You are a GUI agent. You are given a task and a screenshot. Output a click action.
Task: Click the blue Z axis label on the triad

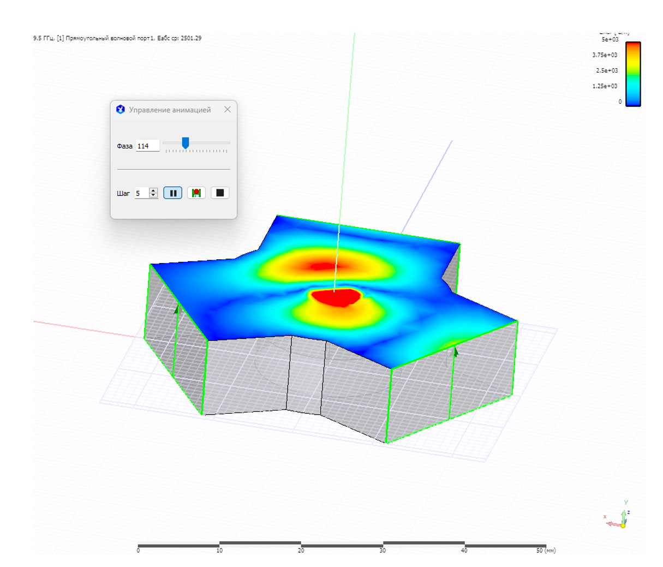click(629, 512)
